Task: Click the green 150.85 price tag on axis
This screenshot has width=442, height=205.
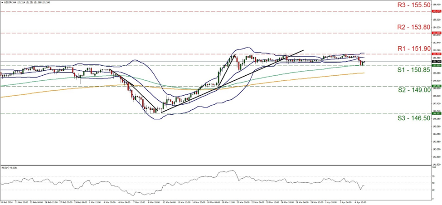Action: coord(436,65)
